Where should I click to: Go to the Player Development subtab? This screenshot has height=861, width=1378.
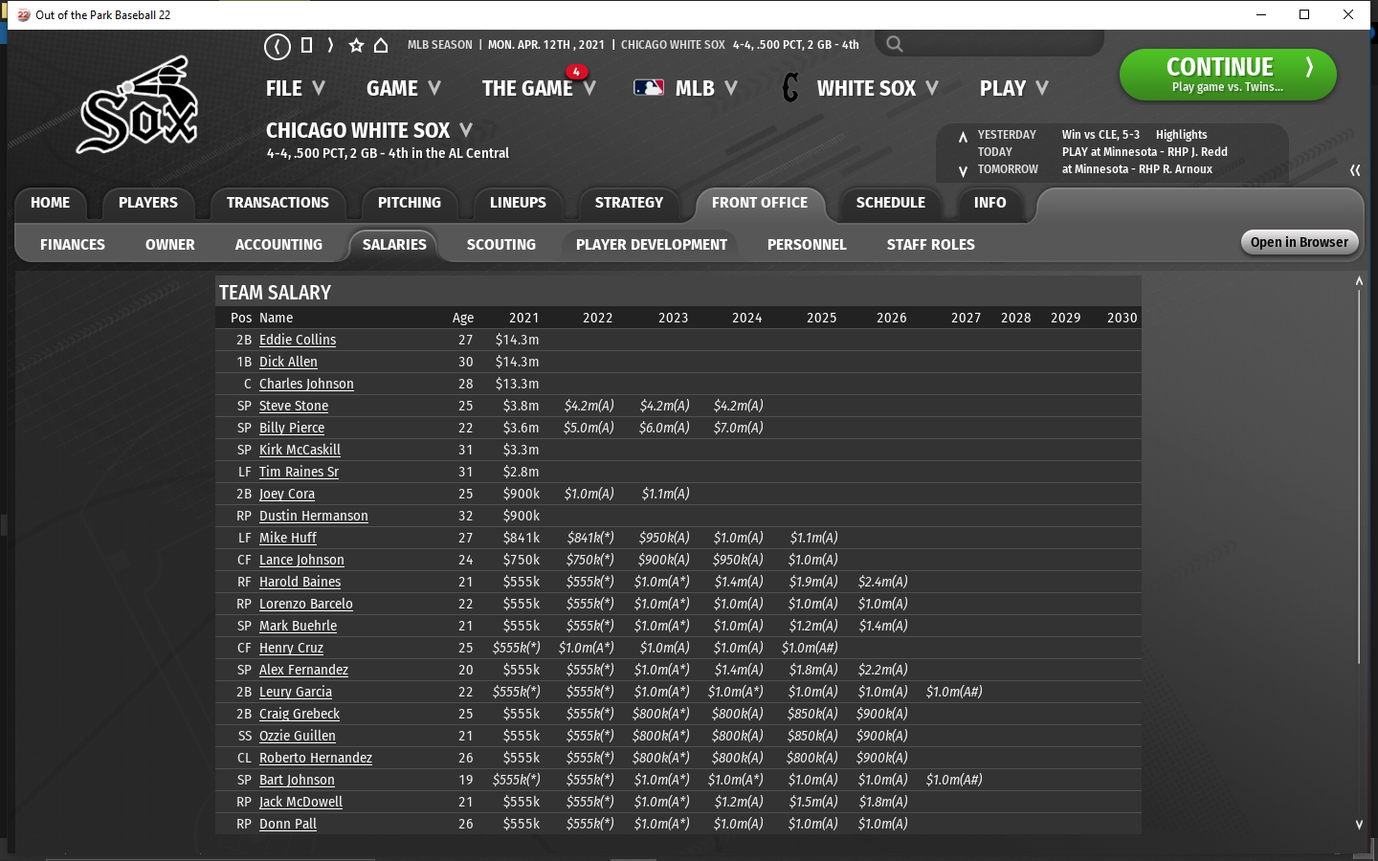click(x=651, y=245)
